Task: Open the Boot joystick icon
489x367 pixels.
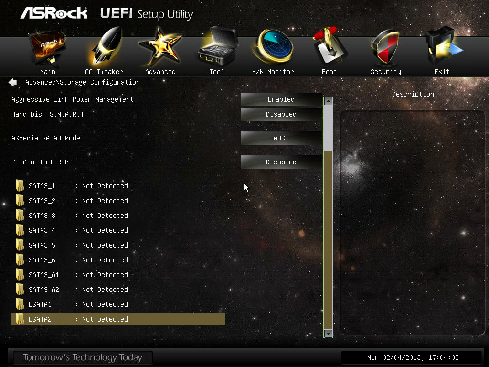Action: click(x=330, y=47)
